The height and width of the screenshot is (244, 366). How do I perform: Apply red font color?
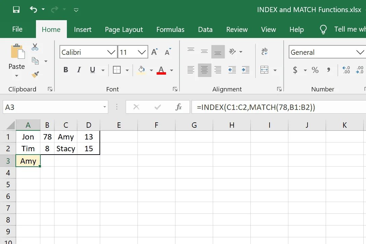161,70
